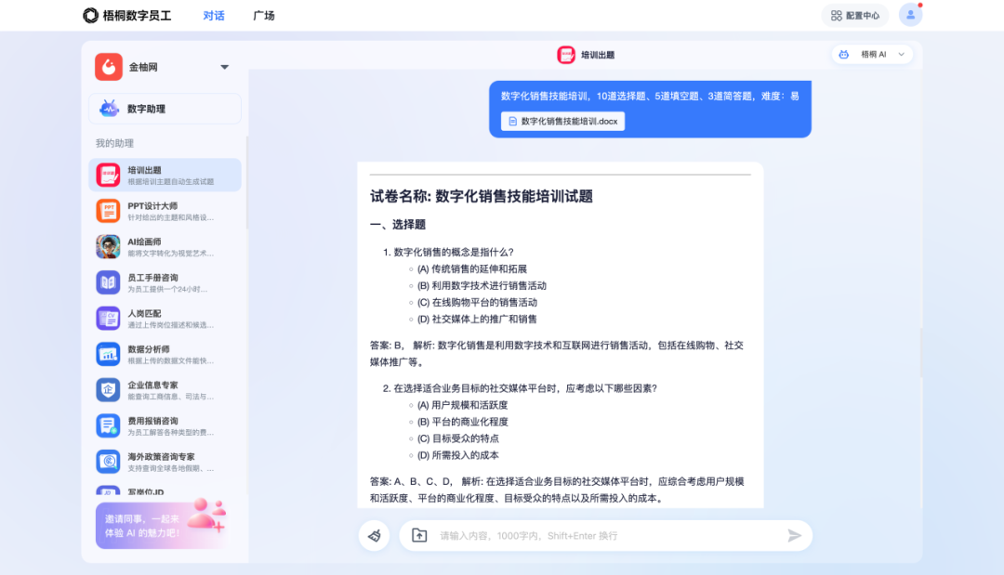
Task: Select the 数据分析师 assistant icon
Action: click(x=108, y=354)
